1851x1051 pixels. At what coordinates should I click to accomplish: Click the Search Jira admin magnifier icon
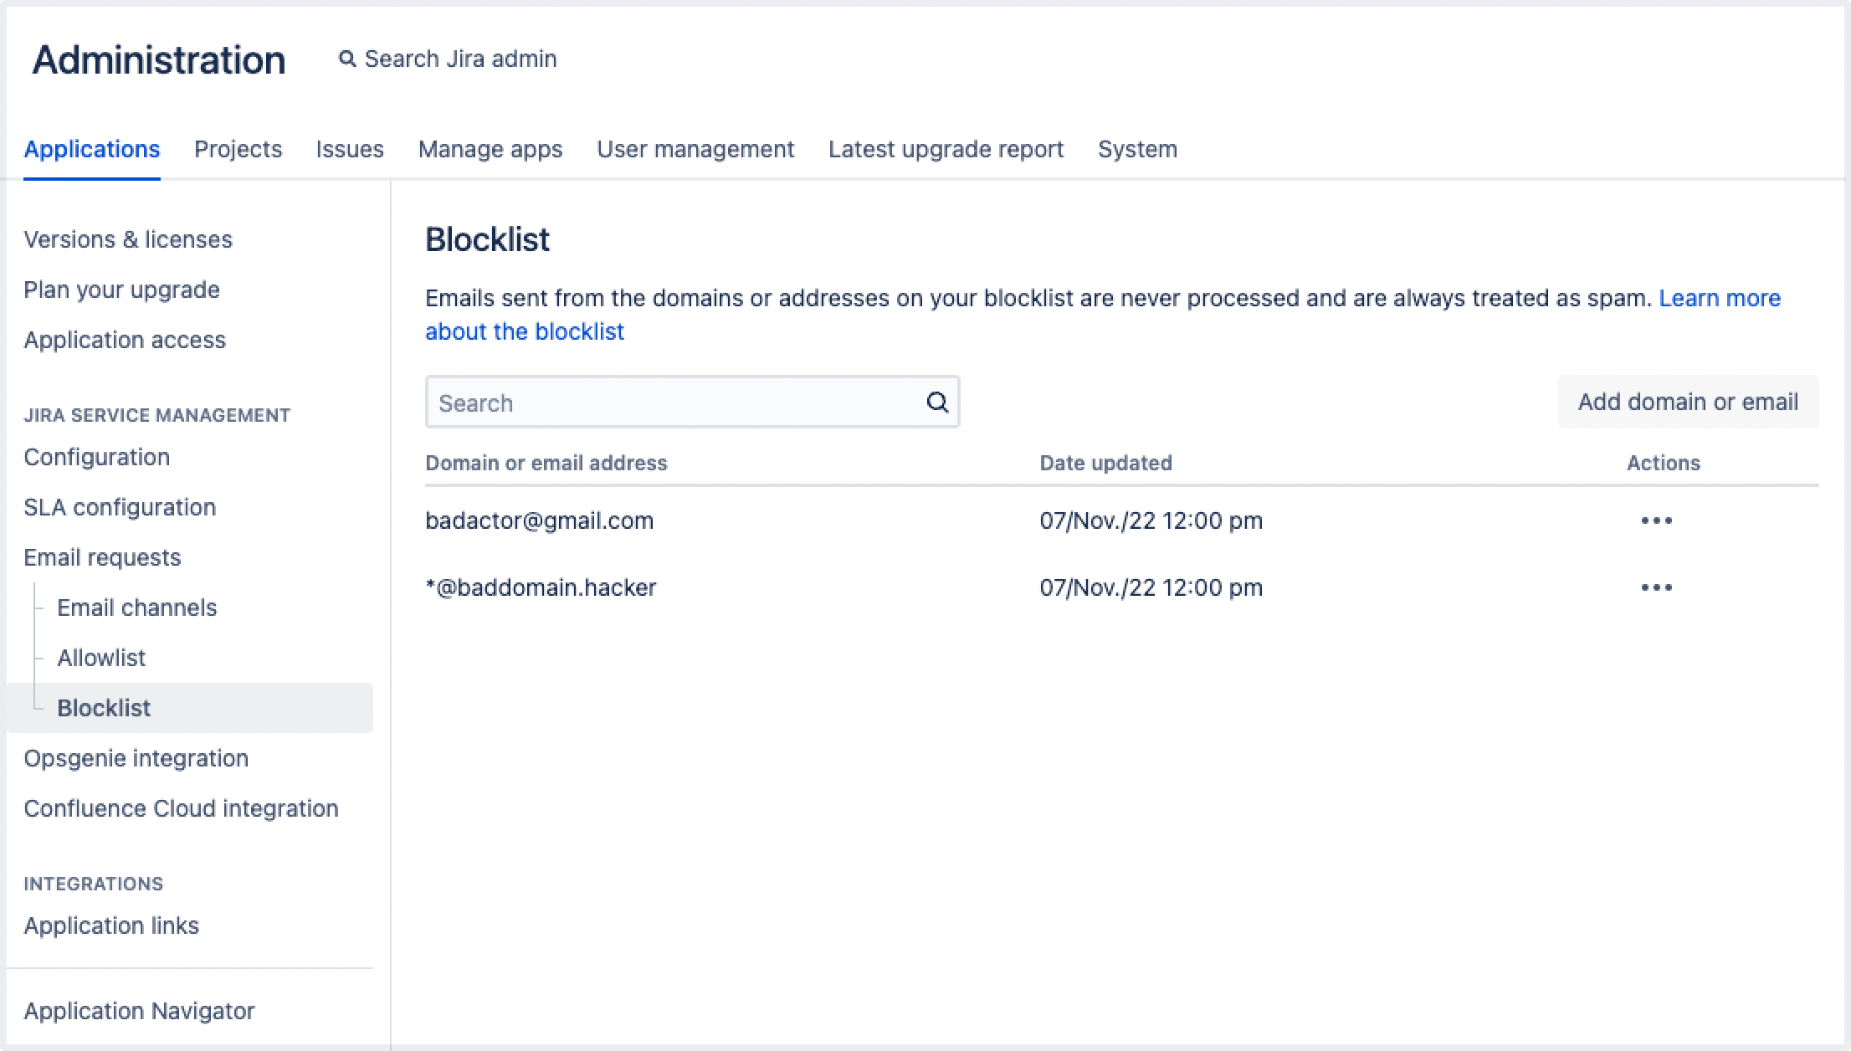coord(346,59)
